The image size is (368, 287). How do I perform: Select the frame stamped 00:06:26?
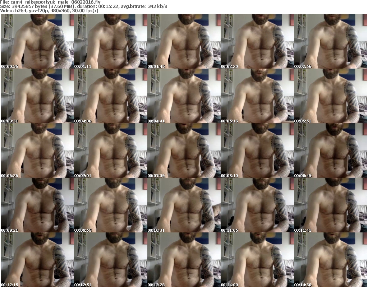click(x=37, y=151)
